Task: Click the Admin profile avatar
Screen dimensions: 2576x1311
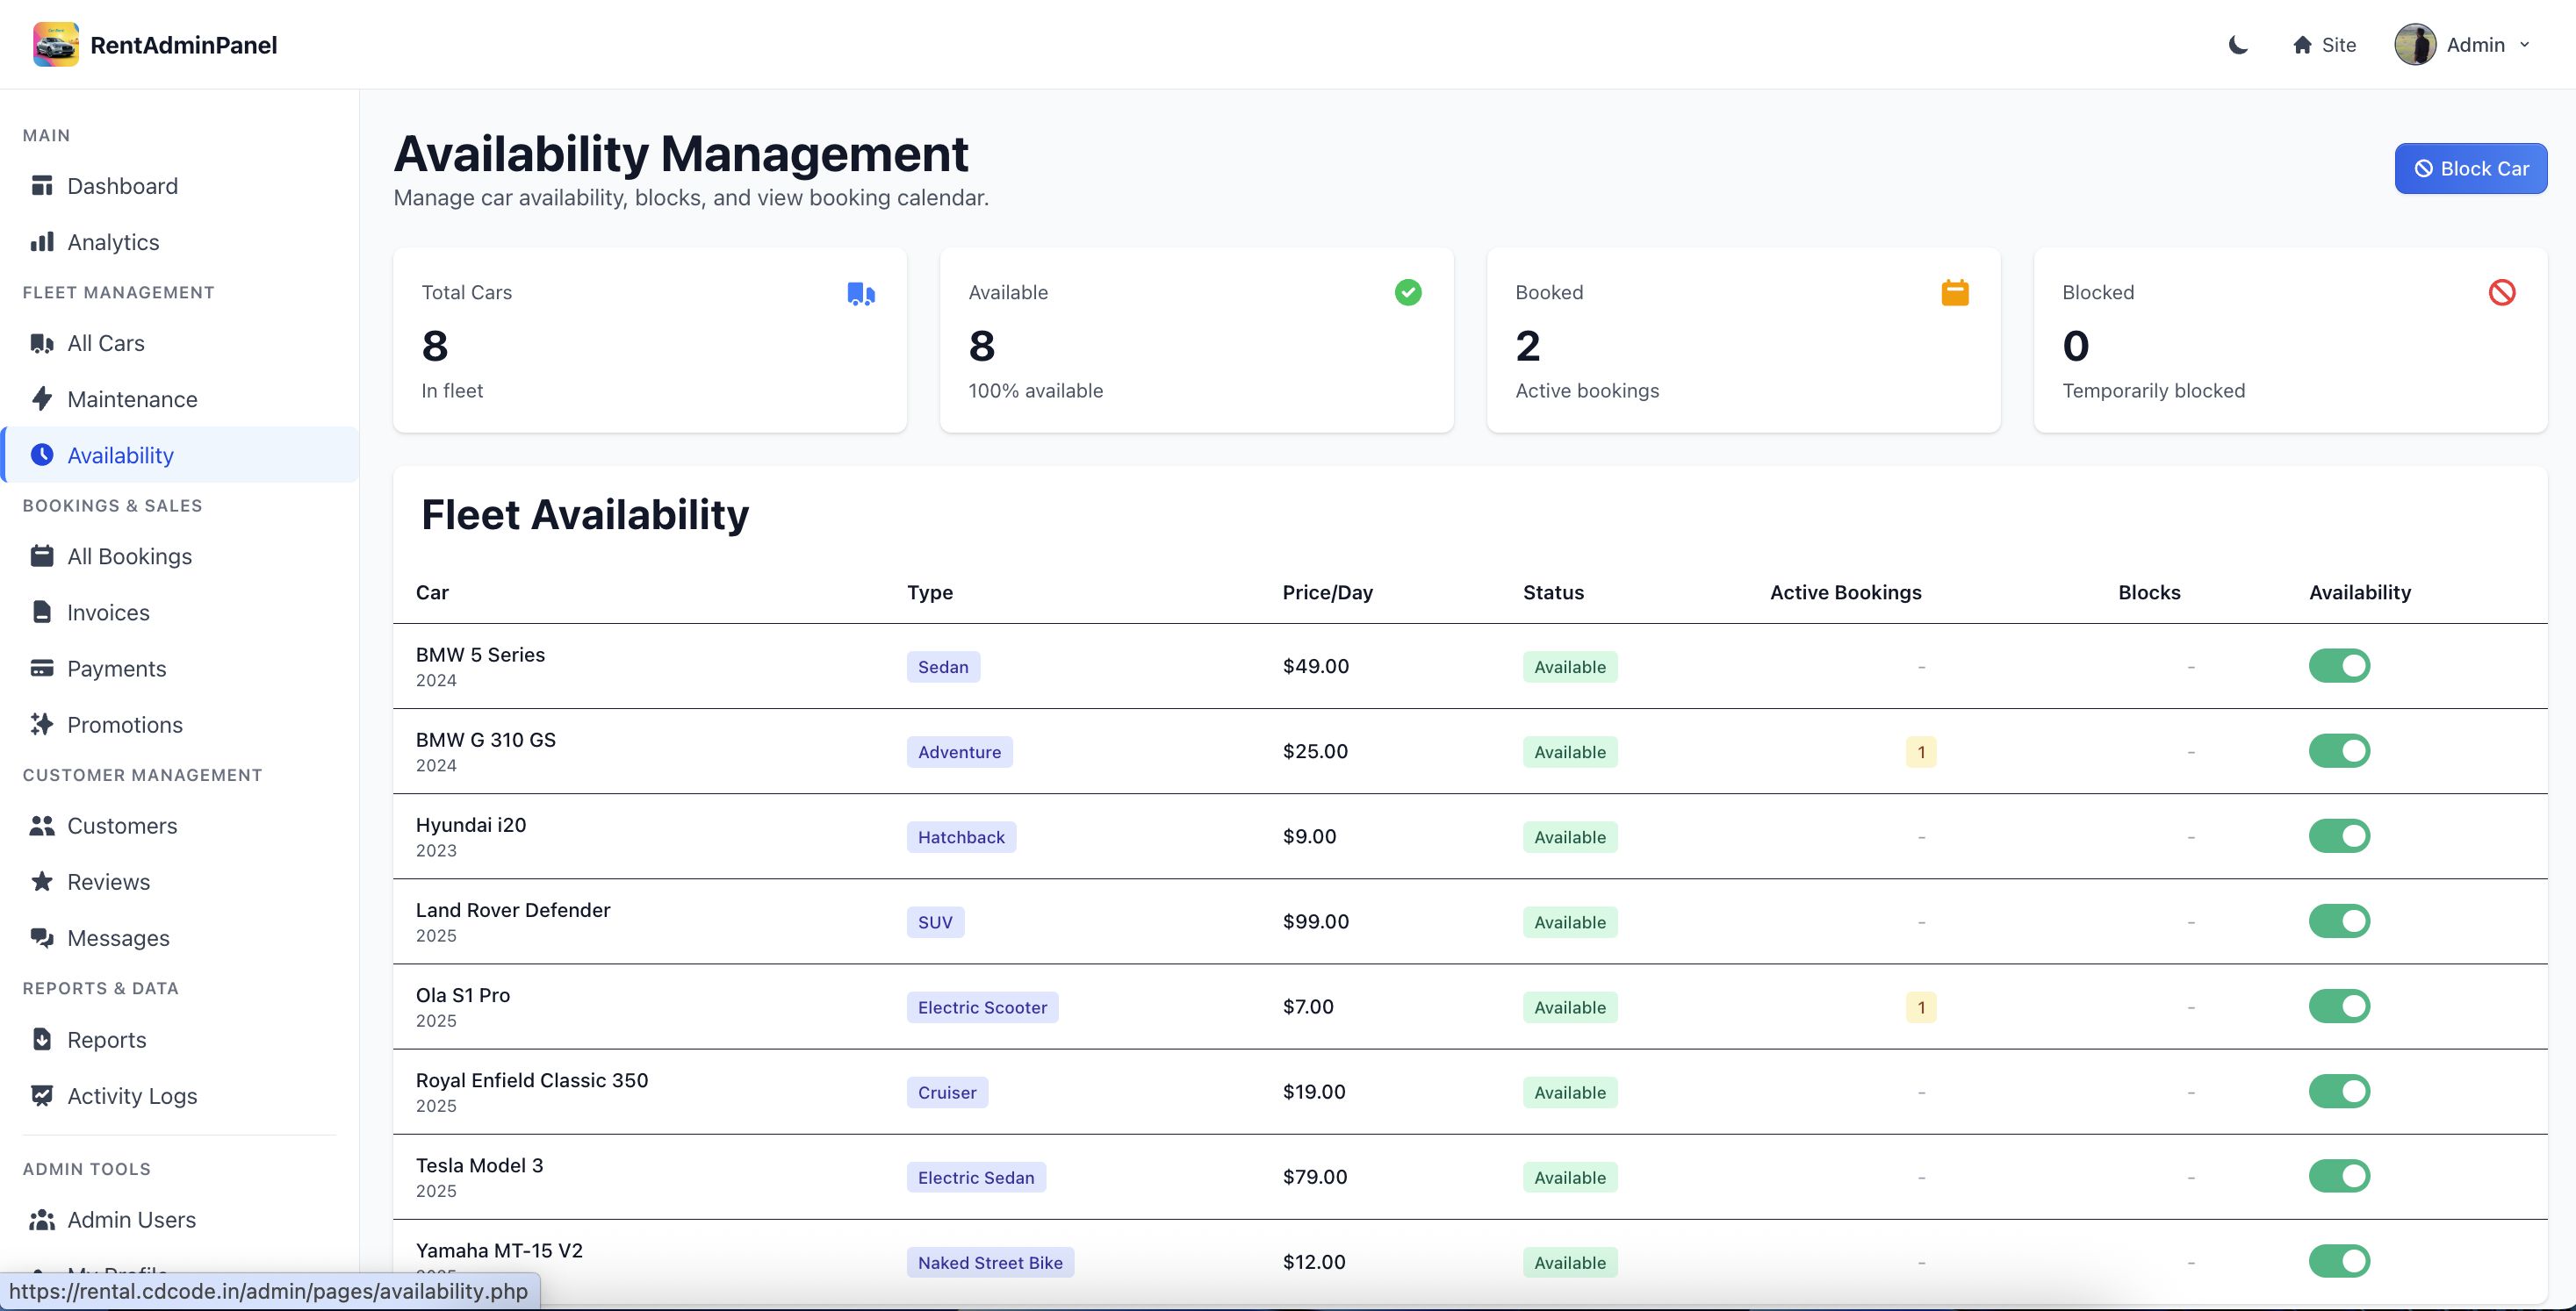Action: [2414, 45]
